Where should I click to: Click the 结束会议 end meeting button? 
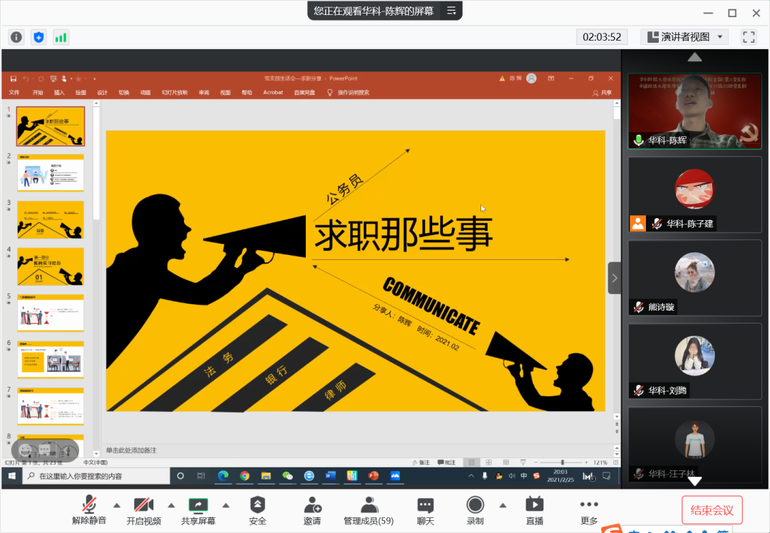[712, 510]
